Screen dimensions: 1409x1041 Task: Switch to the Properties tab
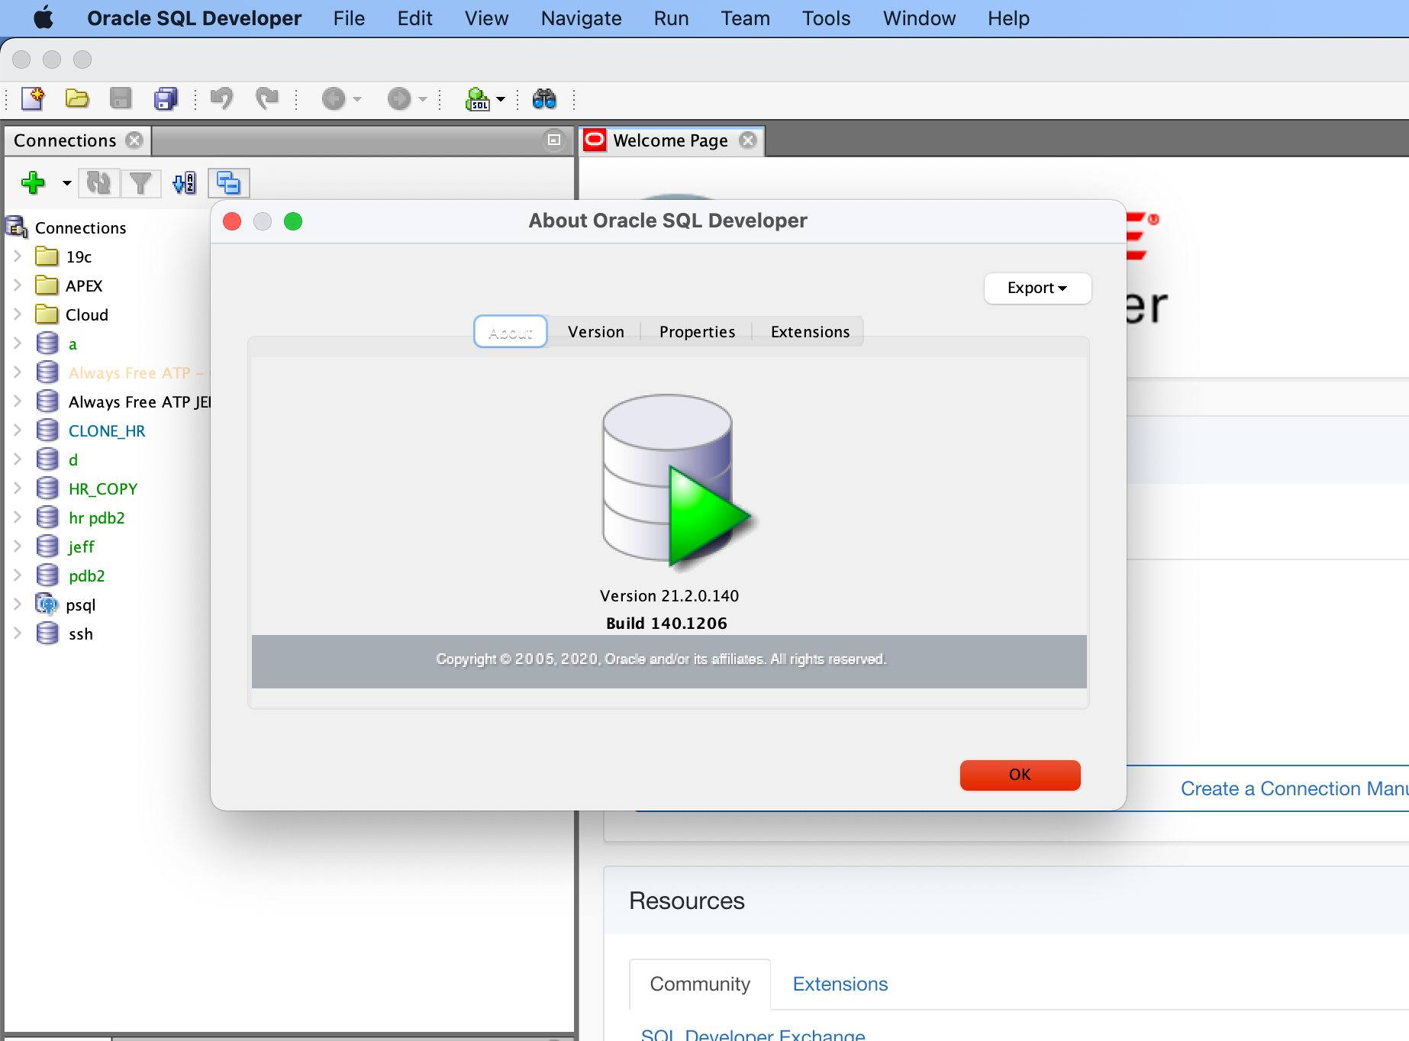coord(697,332)
